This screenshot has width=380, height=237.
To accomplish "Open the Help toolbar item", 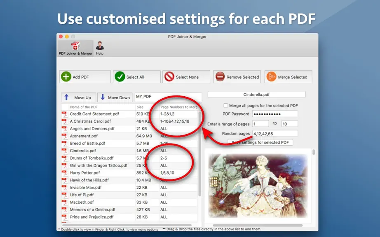I will (x=100, y=48).
